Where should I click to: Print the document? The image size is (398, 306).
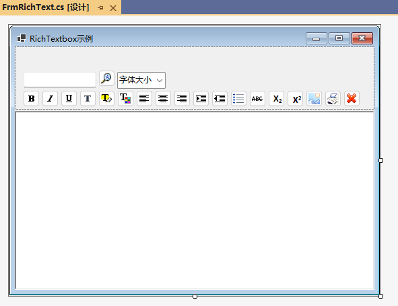333,99
